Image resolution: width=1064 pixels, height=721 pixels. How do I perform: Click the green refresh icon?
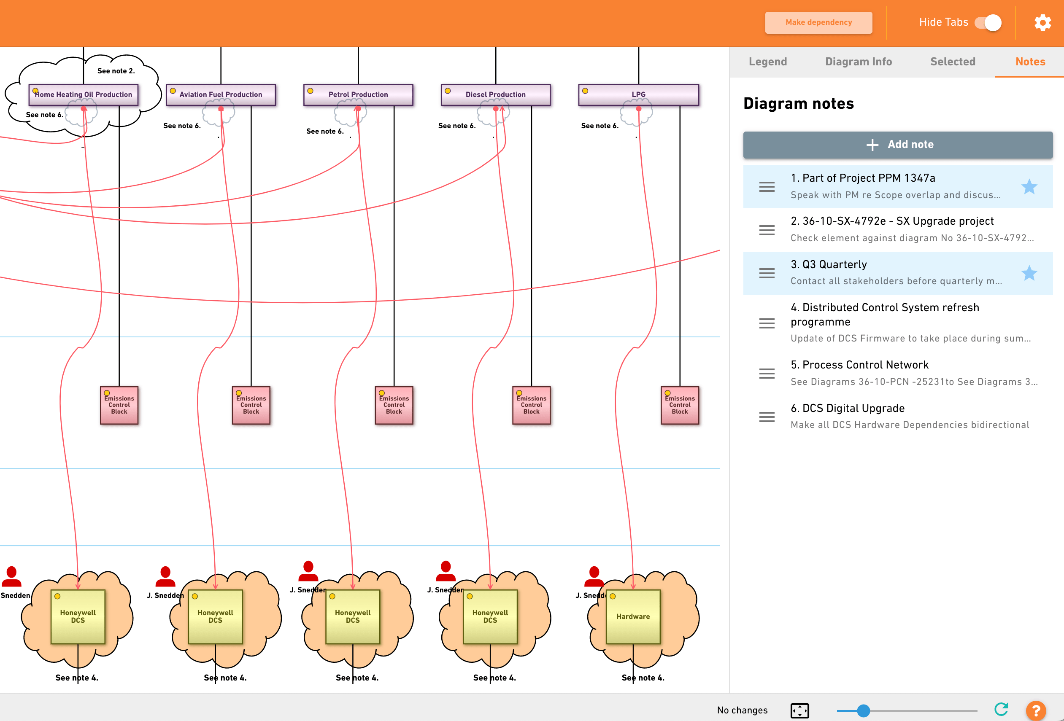click(x=1001, y=709)
